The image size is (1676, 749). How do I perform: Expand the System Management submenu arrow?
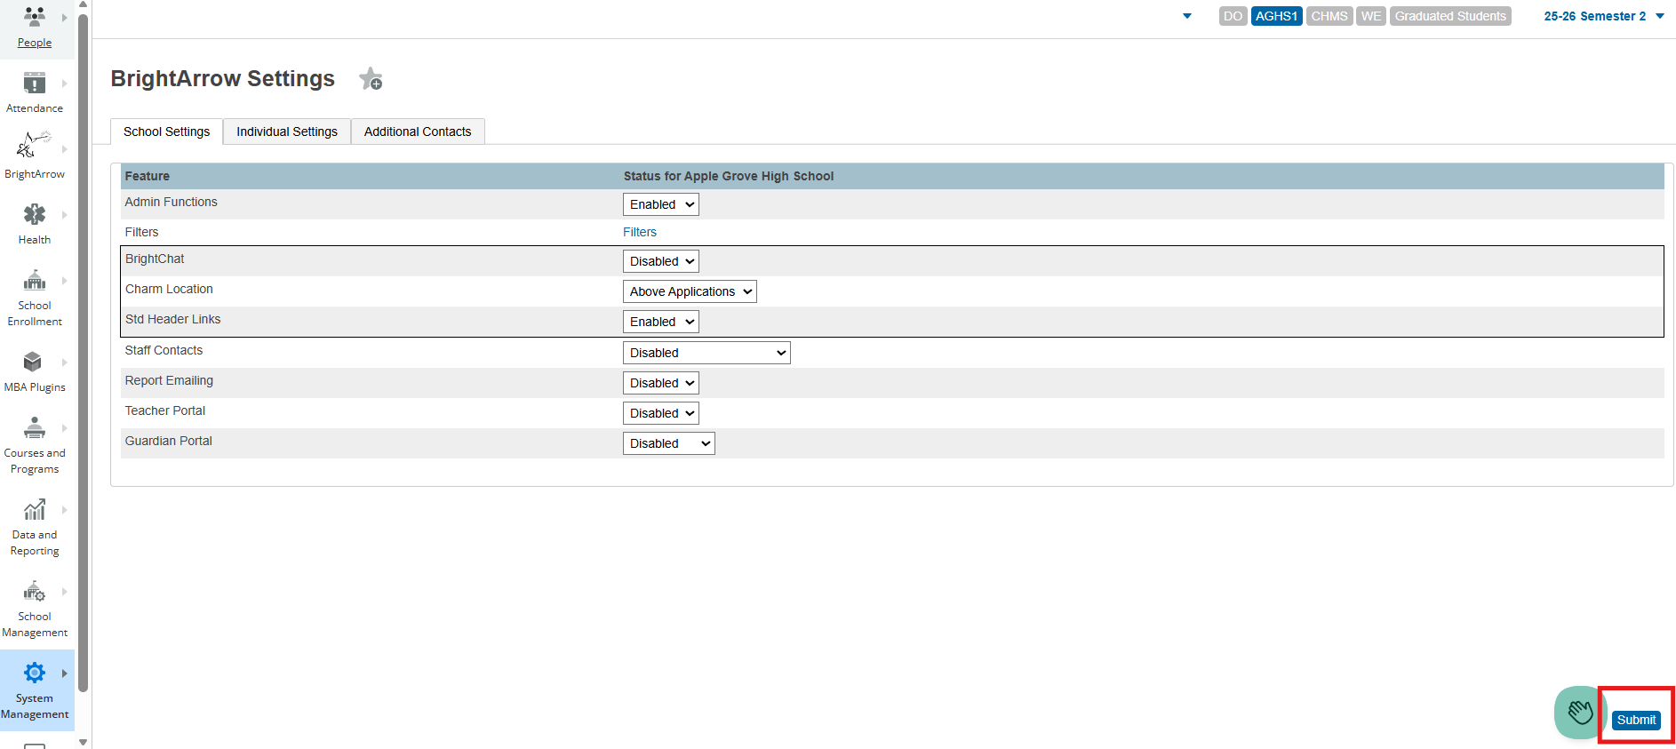pyautogui.click(x=65, y=673)
